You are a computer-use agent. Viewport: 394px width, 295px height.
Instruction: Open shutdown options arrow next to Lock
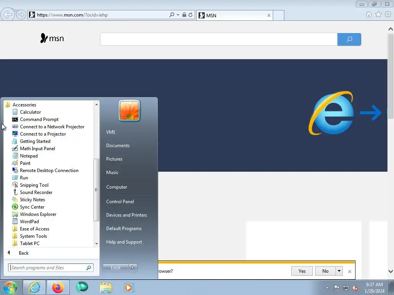(133, 268)
